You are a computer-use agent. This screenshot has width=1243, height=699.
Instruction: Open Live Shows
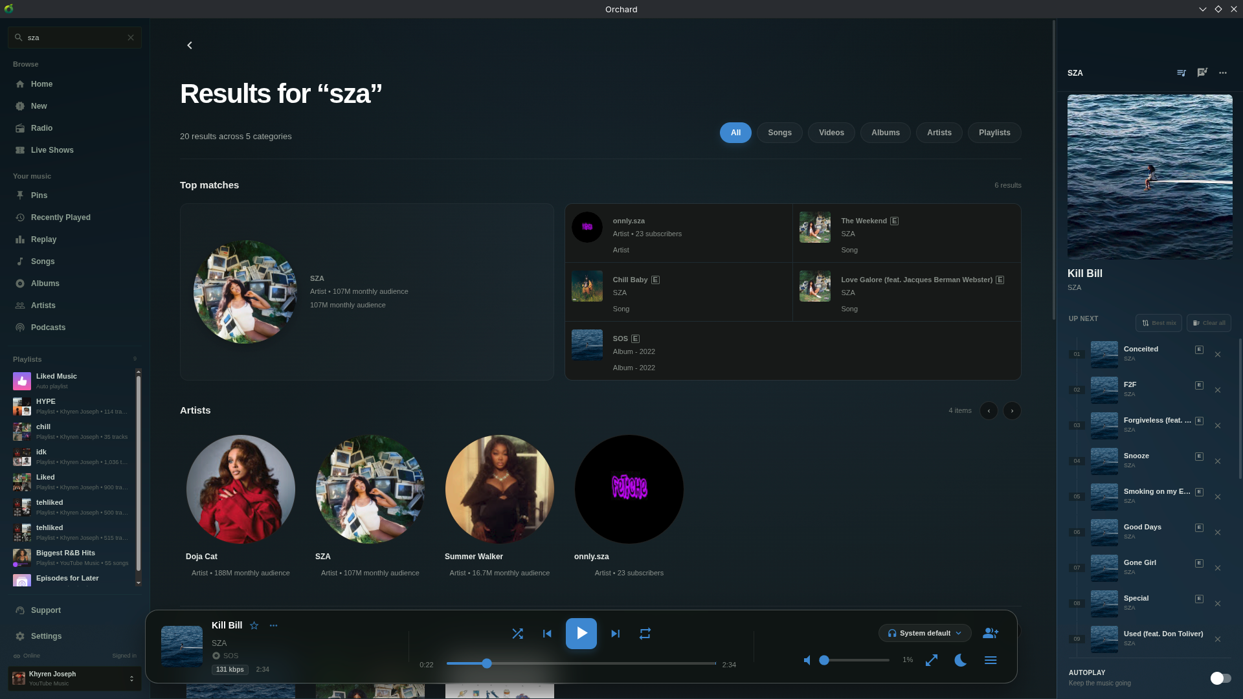pyautogui.click(x=74, y=150)
